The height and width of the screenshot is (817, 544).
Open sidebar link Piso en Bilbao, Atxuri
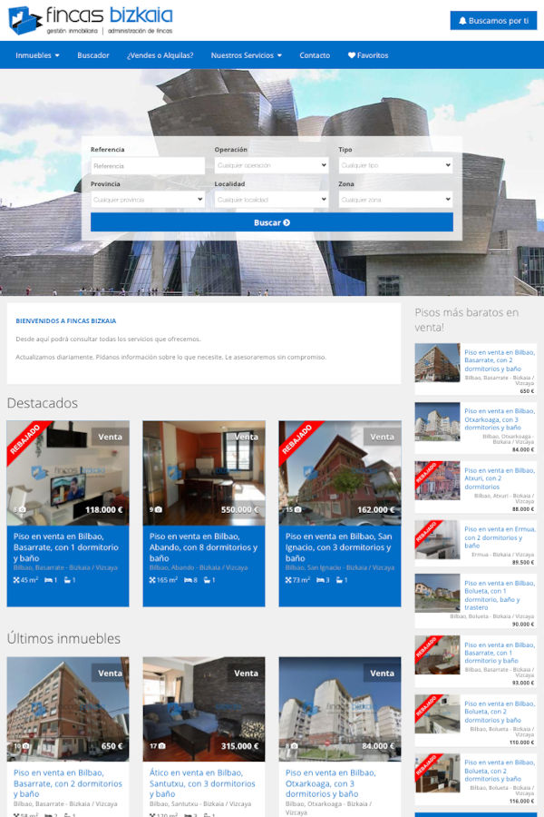point(500,478)
